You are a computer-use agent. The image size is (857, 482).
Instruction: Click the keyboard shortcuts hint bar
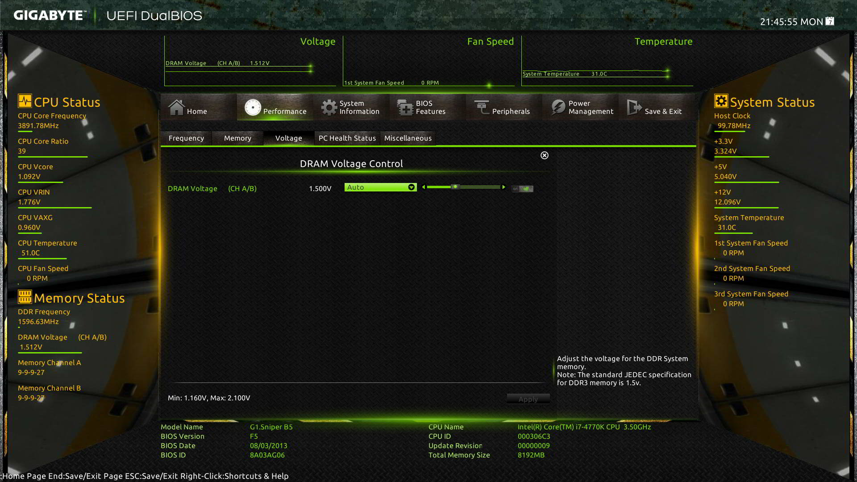[145, 476]
